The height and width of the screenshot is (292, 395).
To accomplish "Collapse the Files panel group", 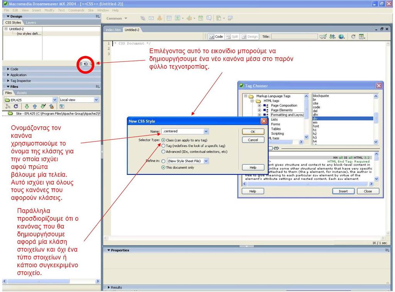I will (x=8, y=87).
